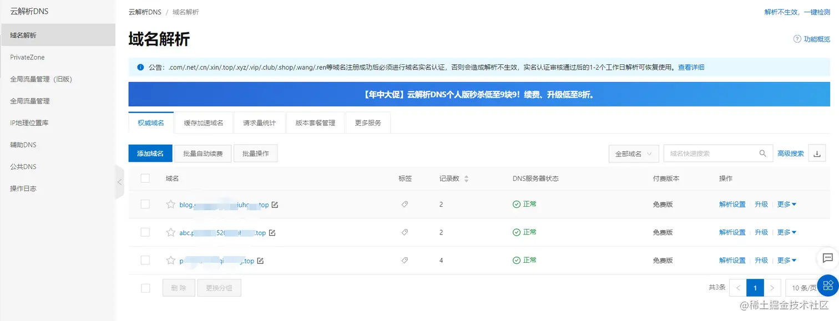
Task: Select all domains with the header checkbox
Action: point(145,179)
